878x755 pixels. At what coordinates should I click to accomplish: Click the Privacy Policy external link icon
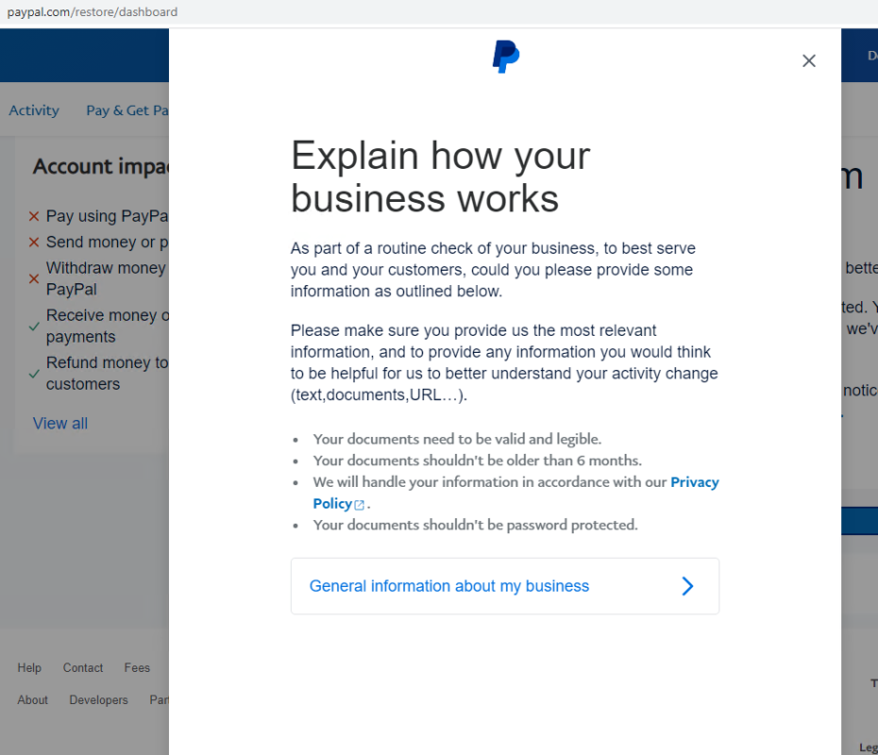coord(360,505)
